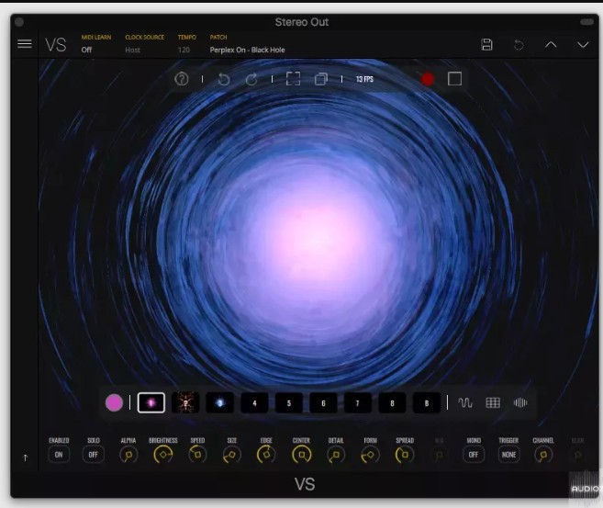
Task: Start recording with red record button
Action: click(x=428, y=79)
